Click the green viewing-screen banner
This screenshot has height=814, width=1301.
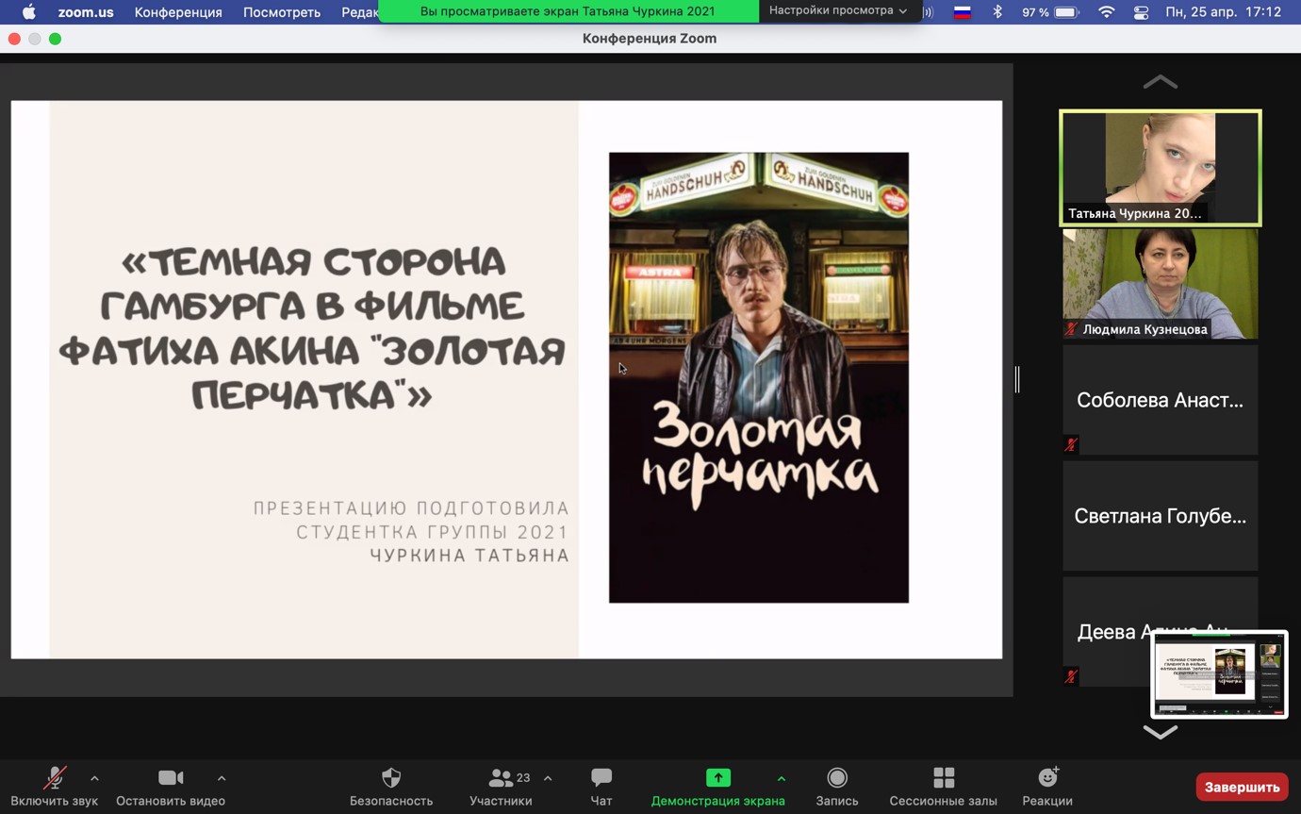[x=568, y=11]
